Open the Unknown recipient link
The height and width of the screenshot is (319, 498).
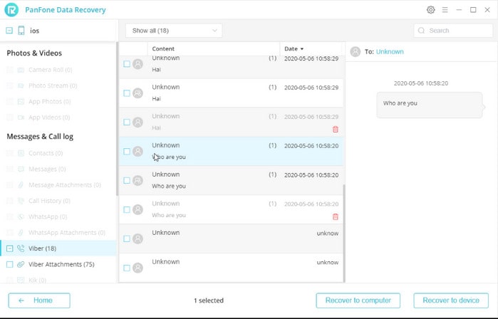click(x=390, y=51)
